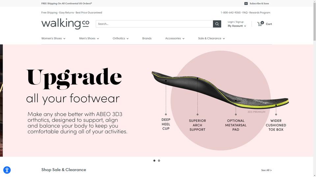Click the page vertical scrollbar
The image size is (316, 177).
click(314, 88)
